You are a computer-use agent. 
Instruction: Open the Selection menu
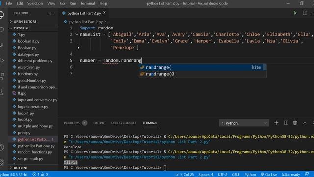[35, 3]
